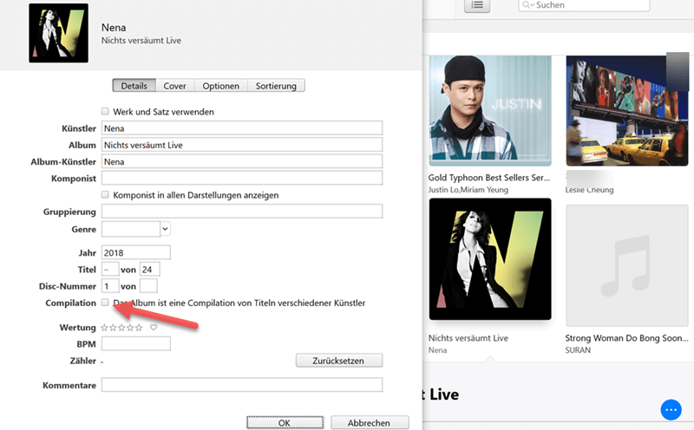This screenshot has height=430, width=694.
Task: Click into the Komponist text field
Action: pos(242,178)
